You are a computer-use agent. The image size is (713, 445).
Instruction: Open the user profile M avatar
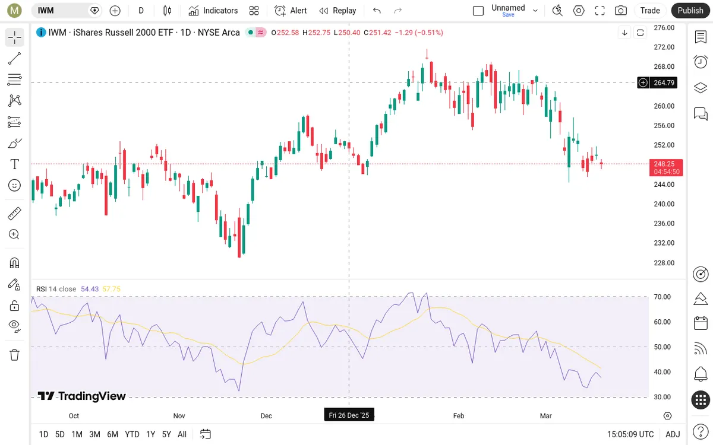(15, 10)
